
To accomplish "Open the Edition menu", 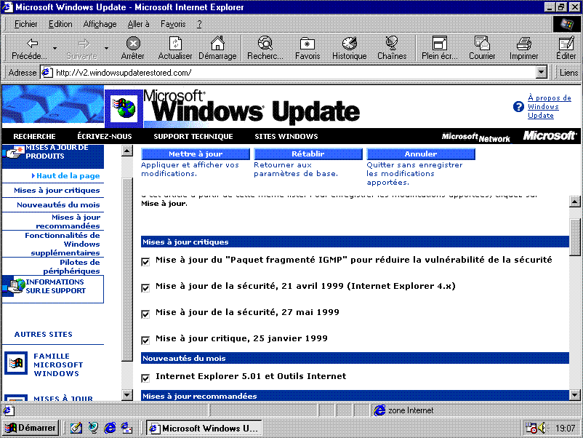I will pyautogui.click(x=60, y=24).
